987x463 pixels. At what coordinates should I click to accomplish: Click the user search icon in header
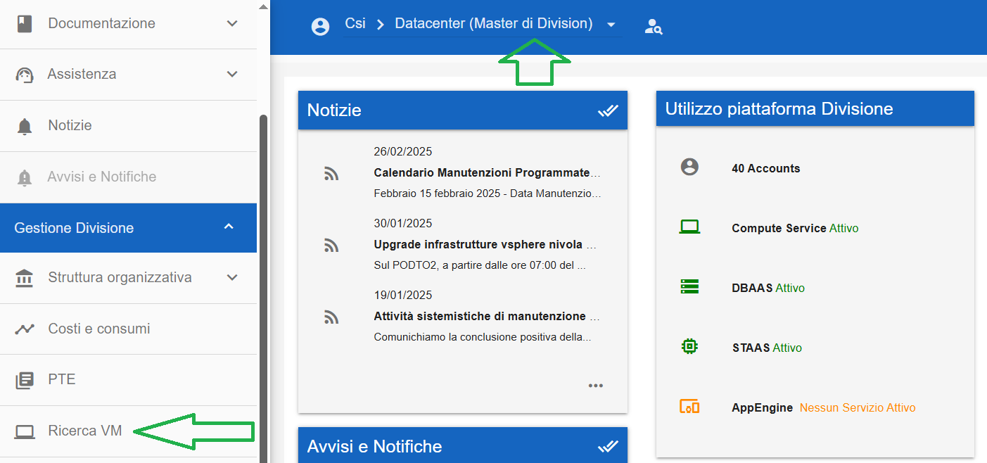coord(654,27)
